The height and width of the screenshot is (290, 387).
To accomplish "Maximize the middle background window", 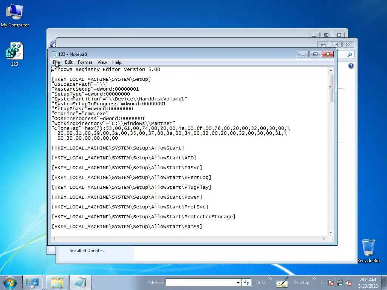I will pyautogui.click(x=336, y=45).
